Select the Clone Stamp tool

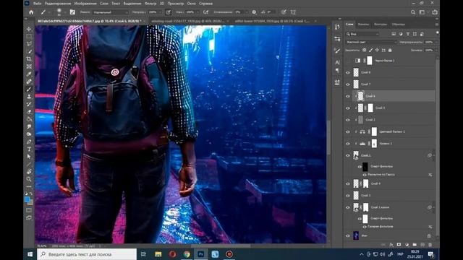[29, 97]
